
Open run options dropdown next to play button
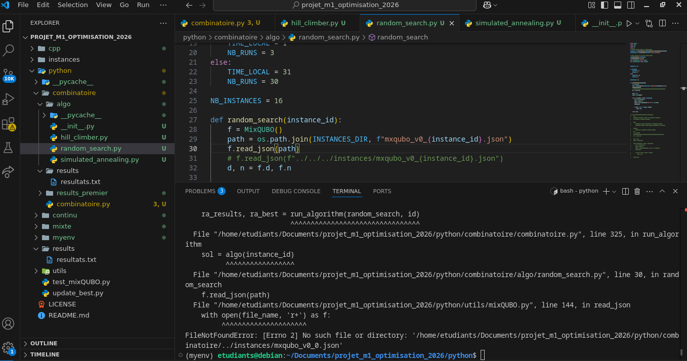point(637,23)
